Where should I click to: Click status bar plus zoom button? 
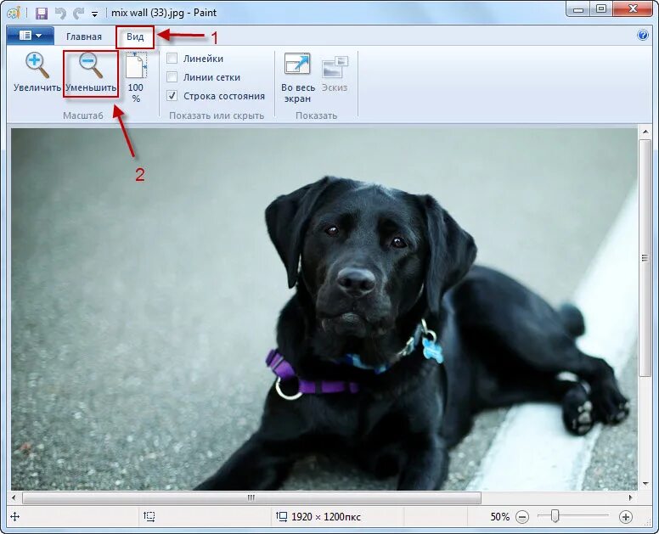click(625, 517)
